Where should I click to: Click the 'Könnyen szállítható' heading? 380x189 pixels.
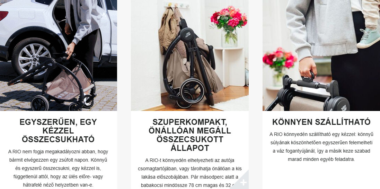[x=321, y=122]
